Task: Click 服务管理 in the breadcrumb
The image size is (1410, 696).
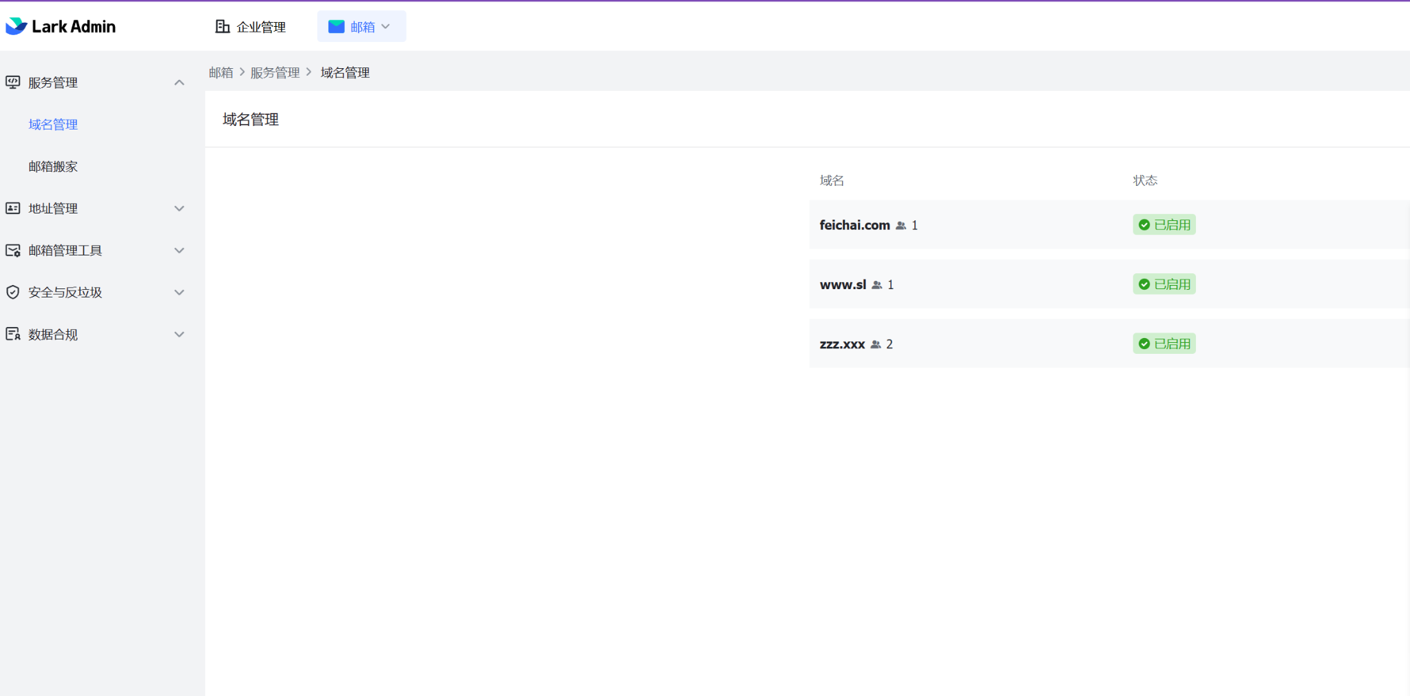Action: click(275, 73)
